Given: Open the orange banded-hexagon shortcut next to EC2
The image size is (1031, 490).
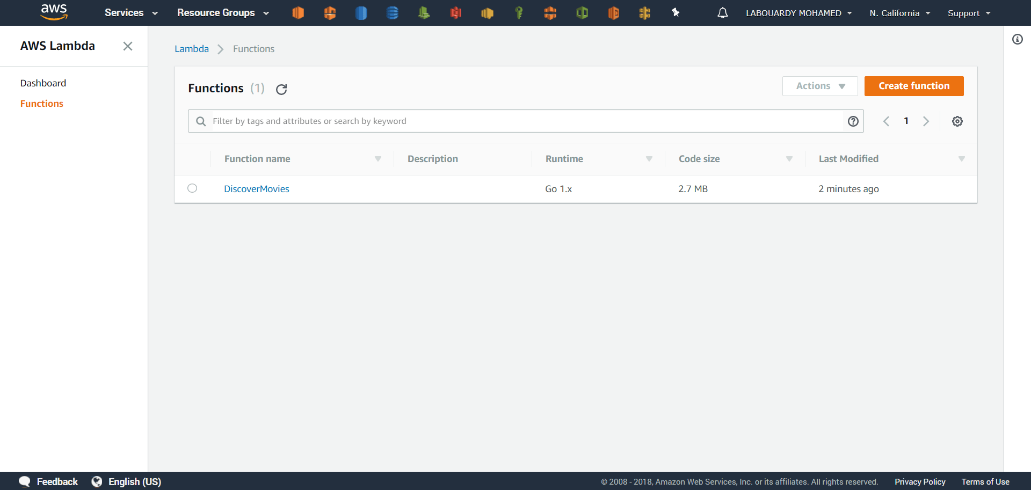Looking at the screenshot, I should pos(330,13).
